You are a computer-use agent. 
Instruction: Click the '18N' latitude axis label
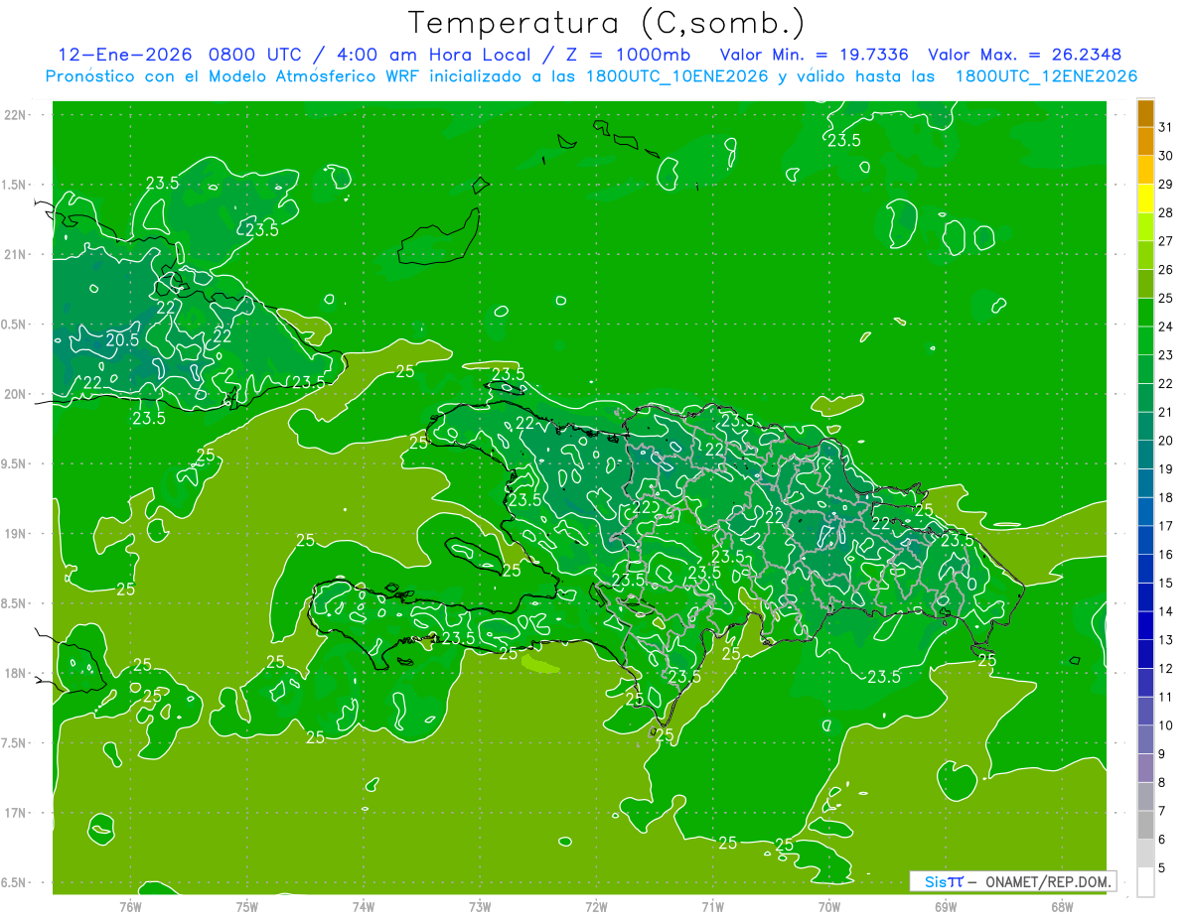[16, 673]
